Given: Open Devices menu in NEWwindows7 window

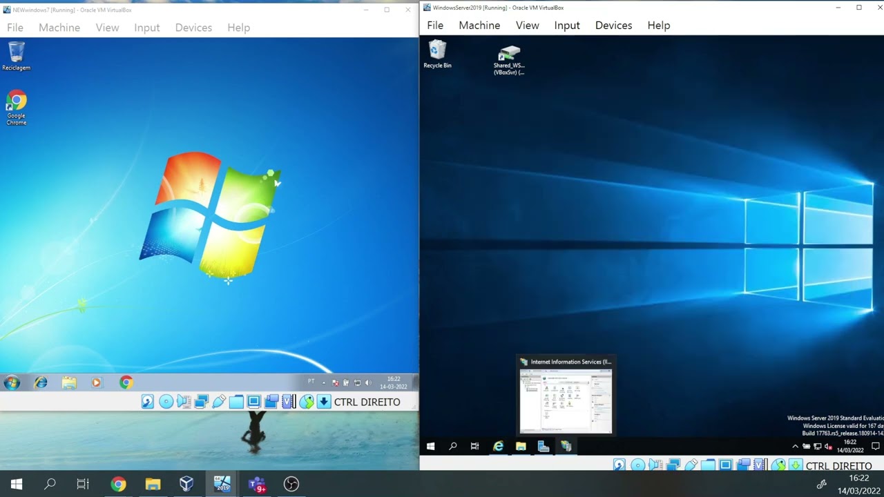Looking at the screenshot, I should click(x=193, y=28).
